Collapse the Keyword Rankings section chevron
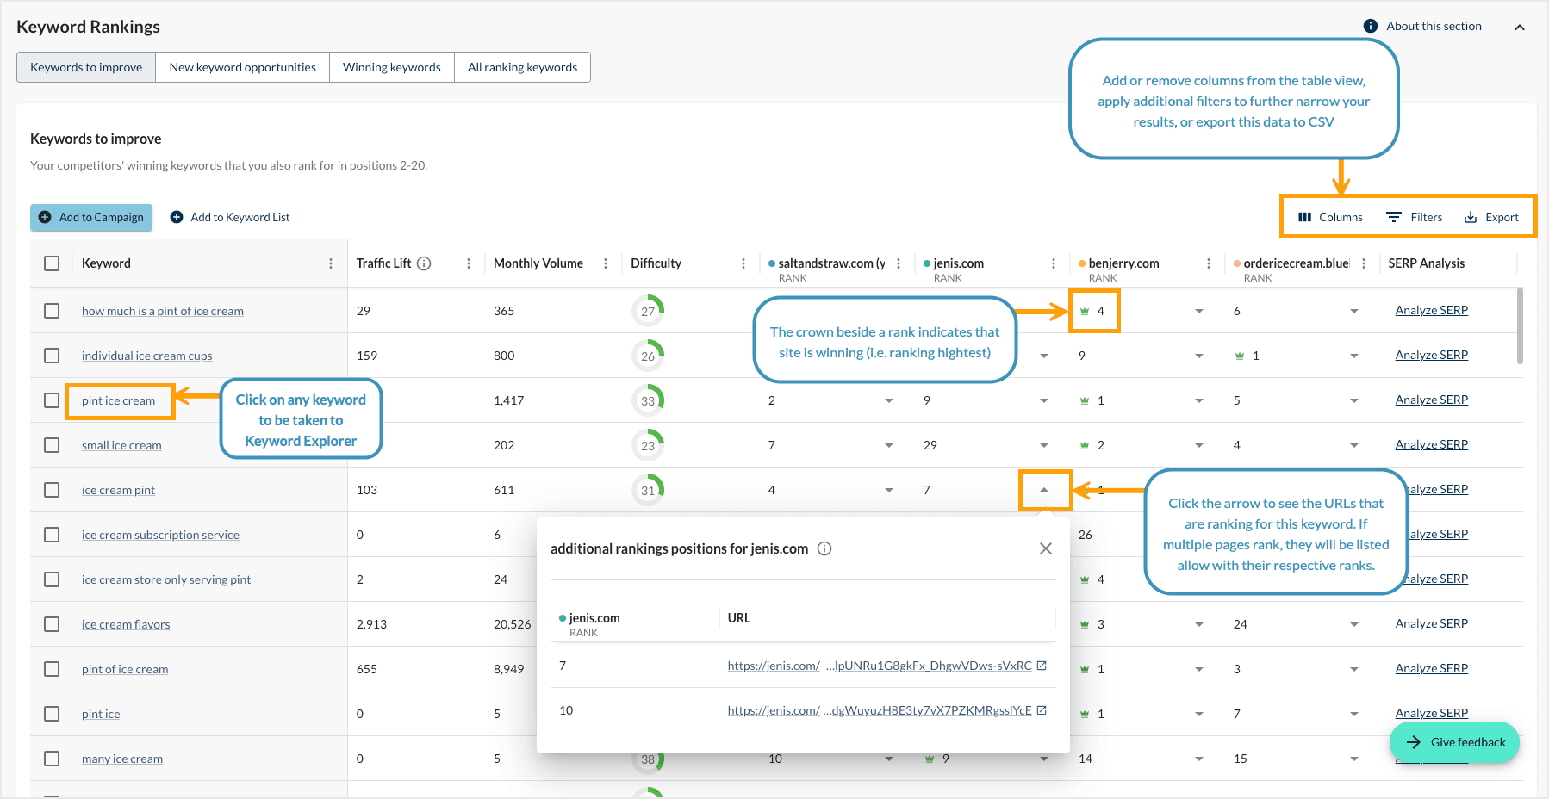Screen dimensions: 1549x799 click(x=1520, y=27)
